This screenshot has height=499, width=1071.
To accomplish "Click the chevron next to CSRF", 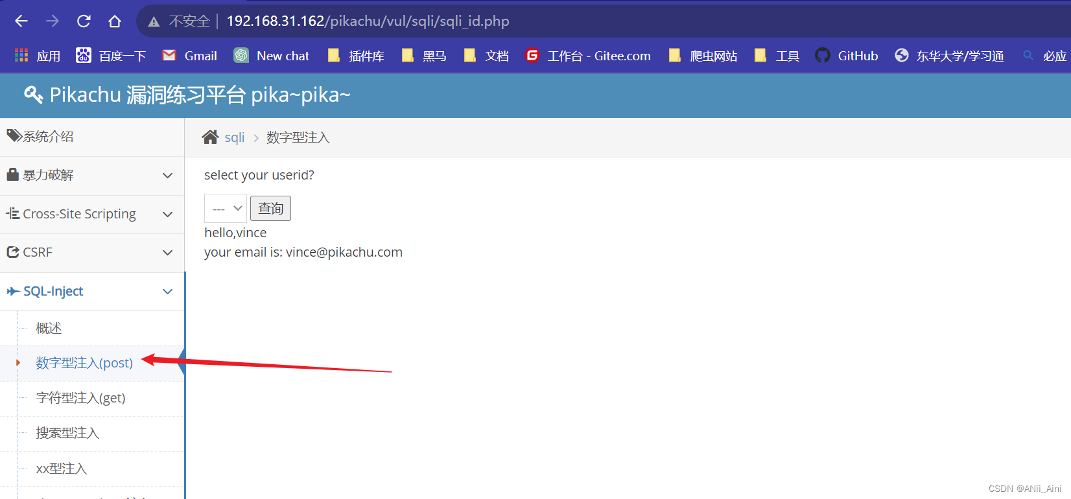I will click(167, 253).
